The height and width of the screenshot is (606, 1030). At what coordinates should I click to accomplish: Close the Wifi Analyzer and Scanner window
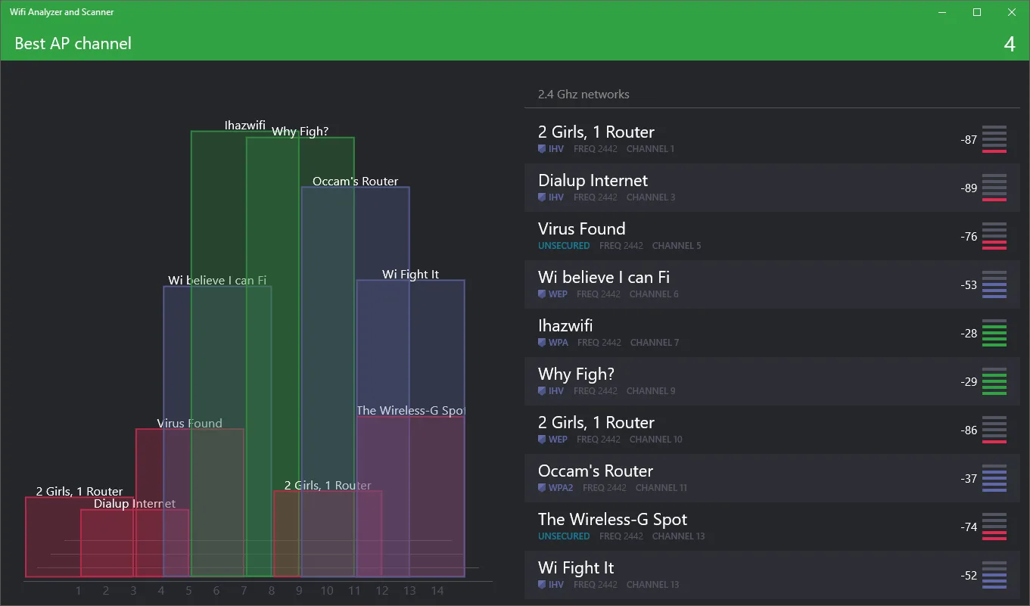(x=1012, y=12)
